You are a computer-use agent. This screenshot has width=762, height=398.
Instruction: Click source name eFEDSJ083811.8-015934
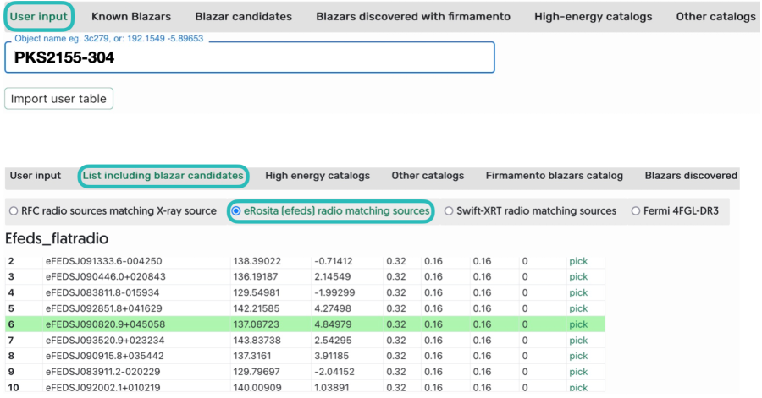(102, 293)
